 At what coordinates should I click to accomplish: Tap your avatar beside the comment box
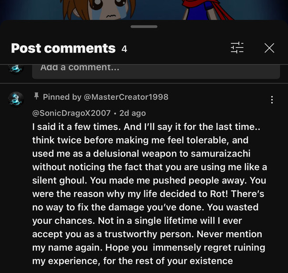pyautogui.click(x=16, y=68)
